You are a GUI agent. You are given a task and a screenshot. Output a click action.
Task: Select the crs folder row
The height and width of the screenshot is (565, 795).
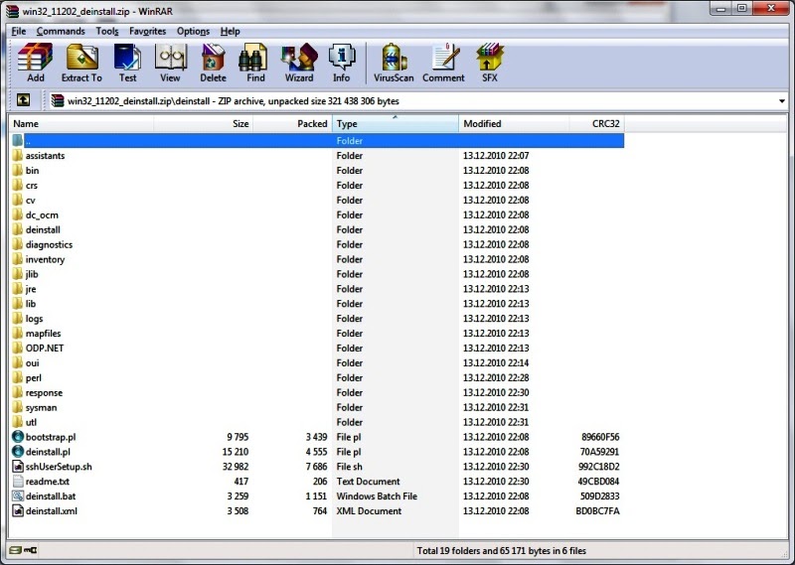point(317,185)
